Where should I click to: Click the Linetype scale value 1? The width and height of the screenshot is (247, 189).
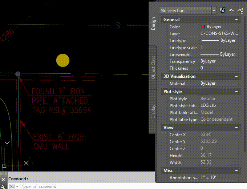point(202,47)
